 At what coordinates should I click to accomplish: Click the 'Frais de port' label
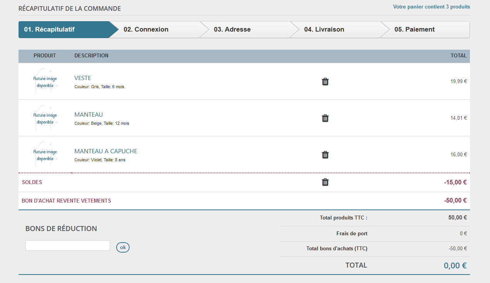[352, 233]
